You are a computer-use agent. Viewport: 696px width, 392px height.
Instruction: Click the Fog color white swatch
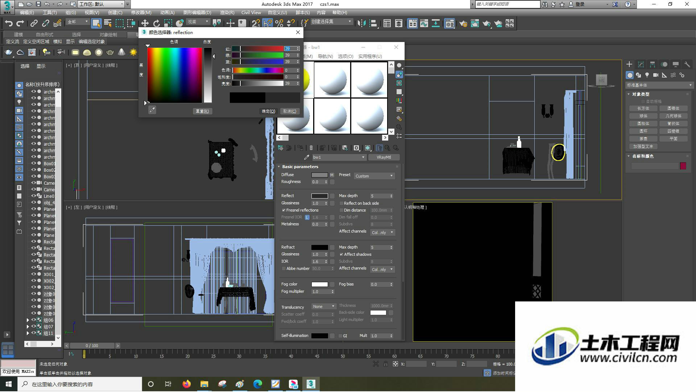coord(319,284)
